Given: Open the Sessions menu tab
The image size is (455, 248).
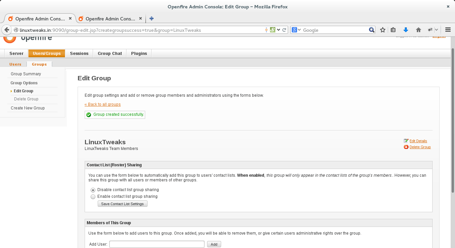Looking at the screenshot, I should pos(79,54).
